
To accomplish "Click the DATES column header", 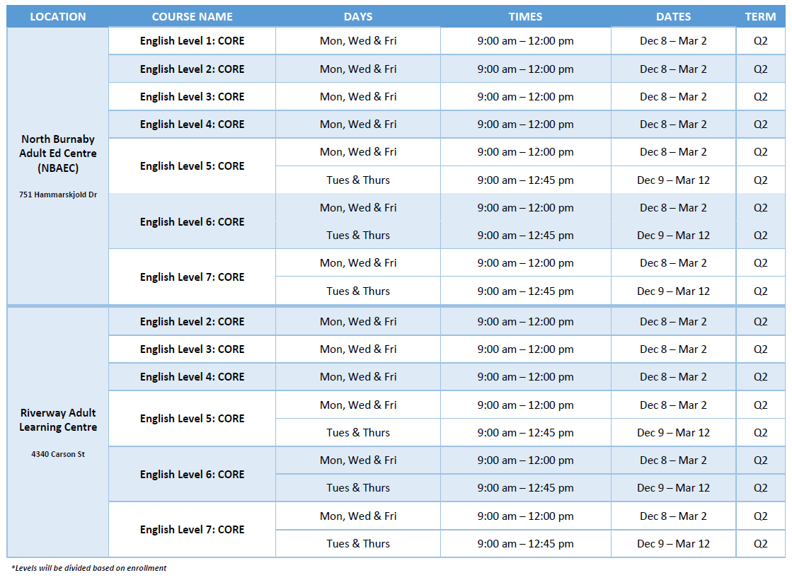I will pyautogui.click(x=673, y=16).
